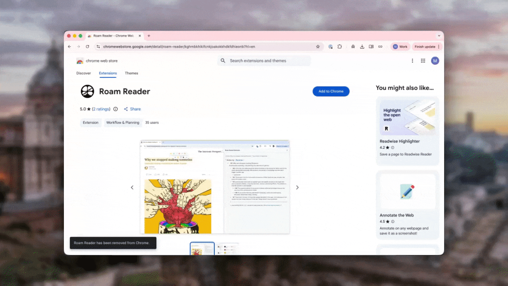This screenshot has width=508, height=286.
Task: Click the Share link
Action: [133, 109]
